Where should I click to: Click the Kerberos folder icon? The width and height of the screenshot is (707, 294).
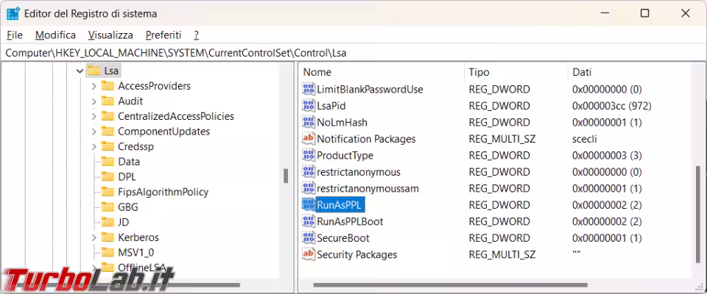click(108, 237)
